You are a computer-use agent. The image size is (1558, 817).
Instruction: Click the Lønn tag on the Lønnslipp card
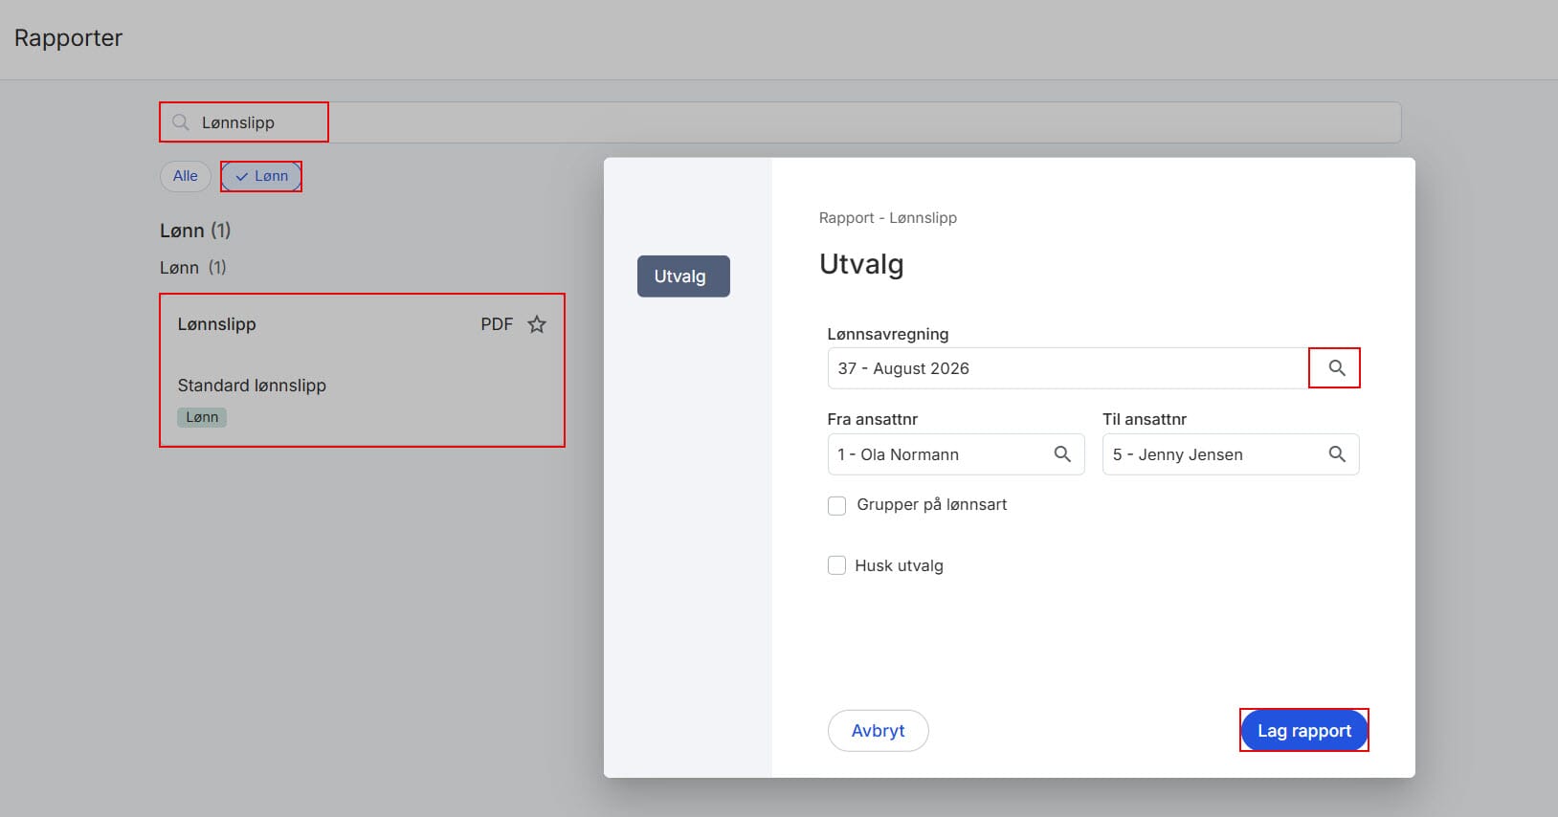(202, 417)
